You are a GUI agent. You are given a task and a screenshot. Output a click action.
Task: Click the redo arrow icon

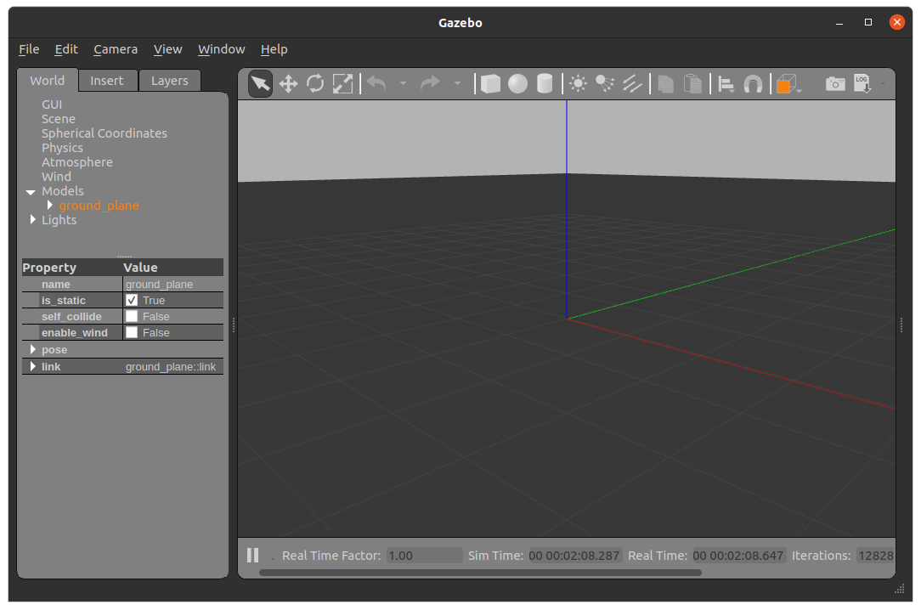(x=431, y=84)
